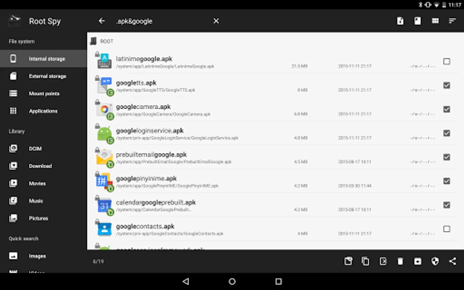The image size is (464, 290).
Task: Delete selected files with trash icon
Action: (x=400, y=261)
